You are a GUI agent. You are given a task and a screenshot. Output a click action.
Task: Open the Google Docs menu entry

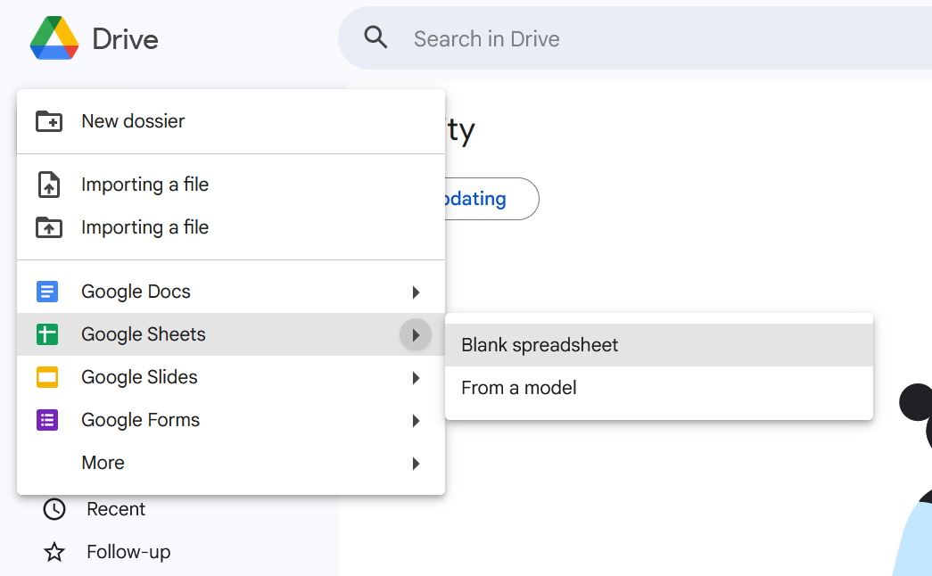[x=231, y=292]
